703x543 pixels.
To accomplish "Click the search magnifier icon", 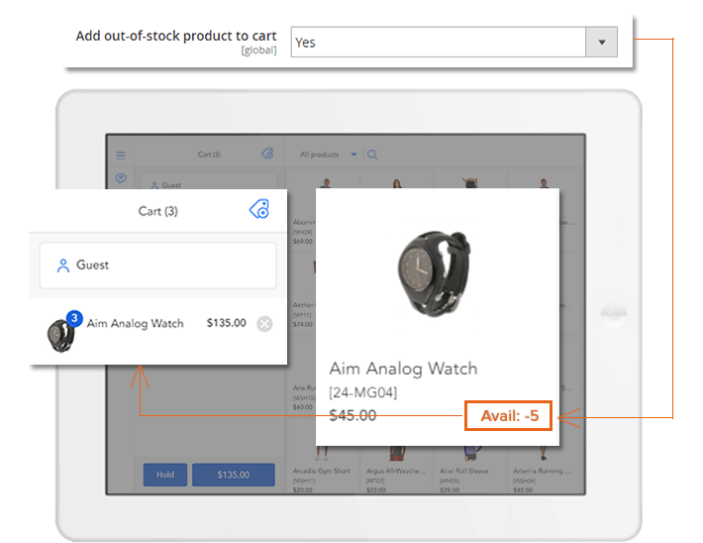I will pos(372,155).
